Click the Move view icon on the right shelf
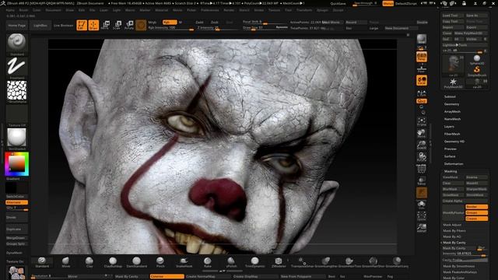498x280 pixels. [422, 133]
